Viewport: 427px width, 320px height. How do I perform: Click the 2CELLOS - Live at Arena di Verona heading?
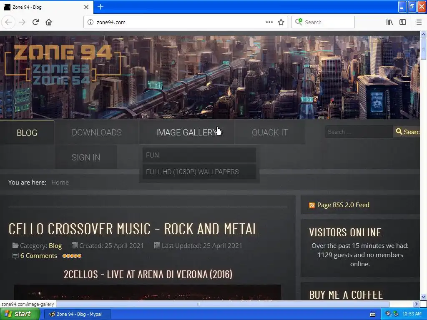click(148, 274)
